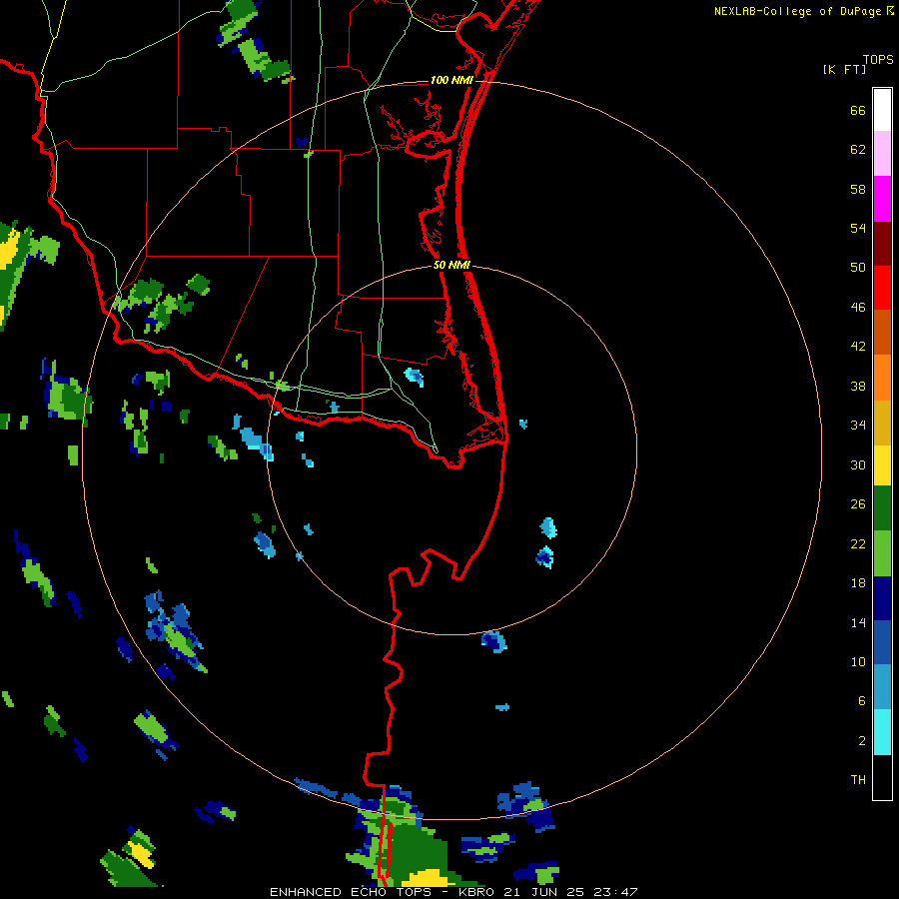Click the '2' legend value label
The image size is (899, 899).
862,741
